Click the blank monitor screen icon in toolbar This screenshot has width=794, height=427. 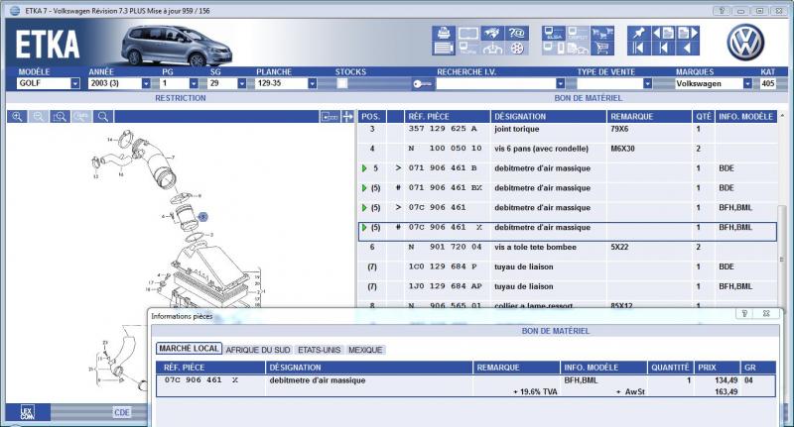click(467, 34)
